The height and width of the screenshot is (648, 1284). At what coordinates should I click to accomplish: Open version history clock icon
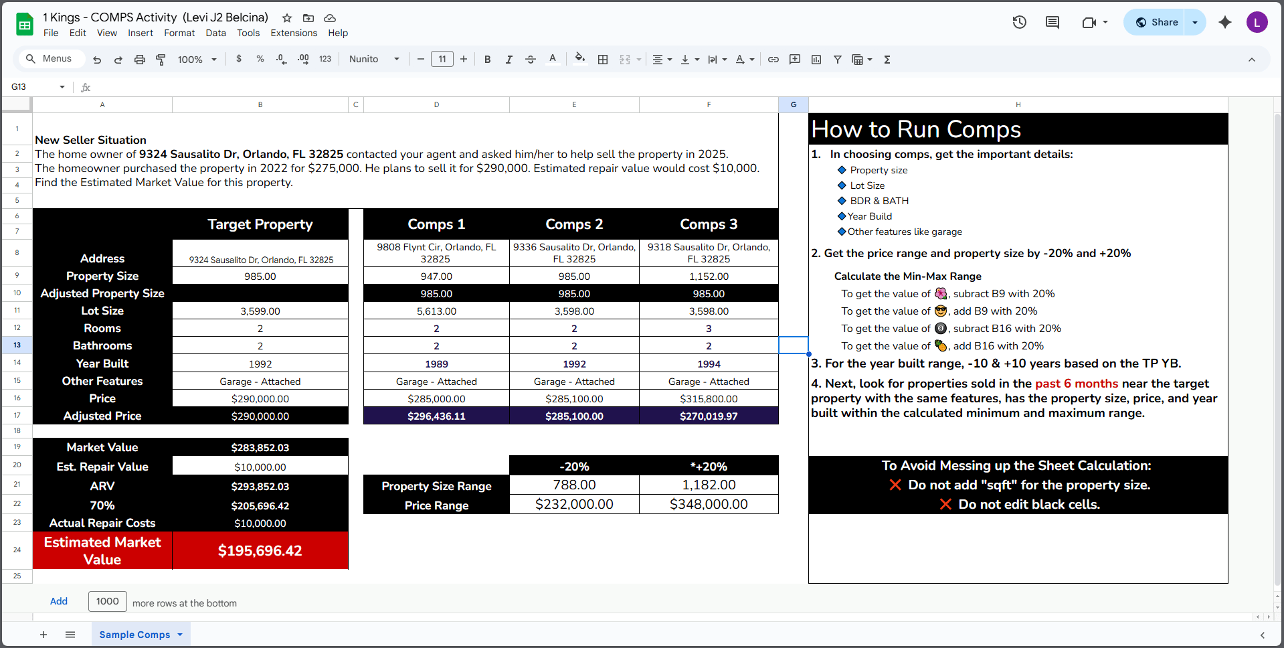pyautogui.click(x=1020, y=22)
